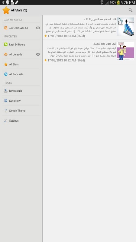This screenshot has width=136, height=242.
Task: Tap the Switch Theme lightbulb icon
Action: tap(6, 110)
